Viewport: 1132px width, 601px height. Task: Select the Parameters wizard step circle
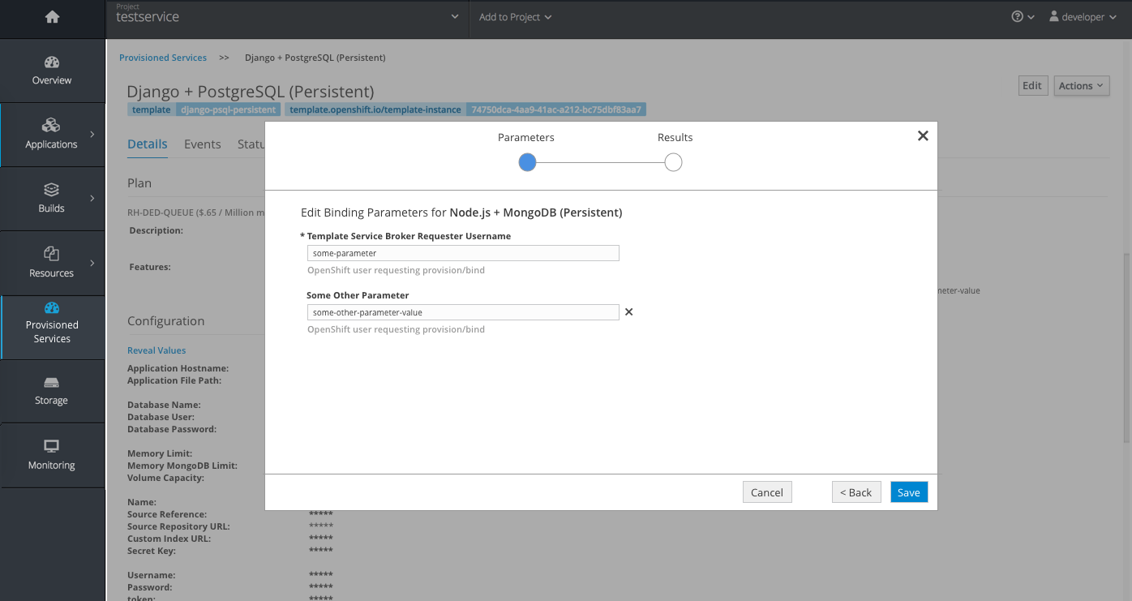(527, 163)
